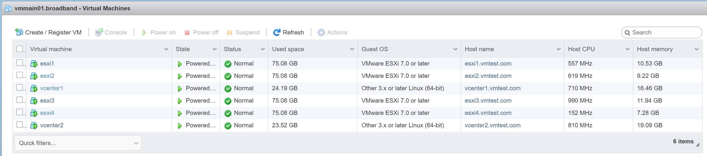Click the vcenter1 virtual machine icon

coord(34,88)
